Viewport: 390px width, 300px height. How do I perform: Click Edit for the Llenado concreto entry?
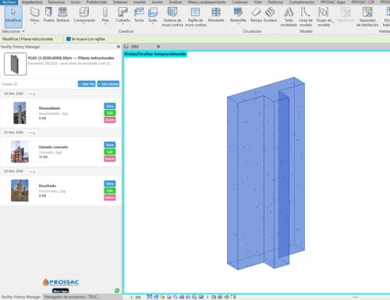pos(110,152)
